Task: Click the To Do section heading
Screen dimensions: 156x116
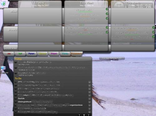Action: click(x=18, y=78)
